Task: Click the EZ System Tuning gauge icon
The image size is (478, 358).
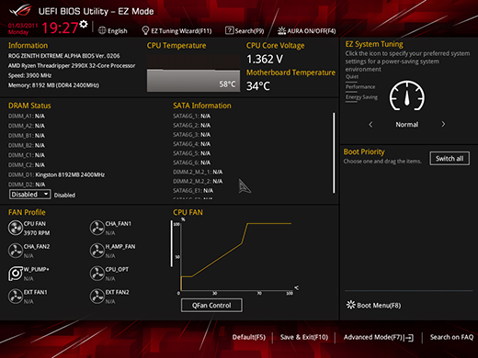Action: click(x=407, y=96)
